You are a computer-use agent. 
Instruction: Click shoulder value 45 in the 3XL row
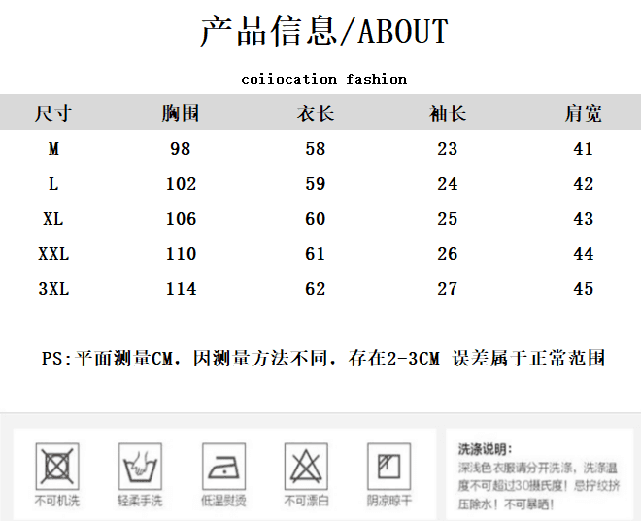[x=584, y=289]
